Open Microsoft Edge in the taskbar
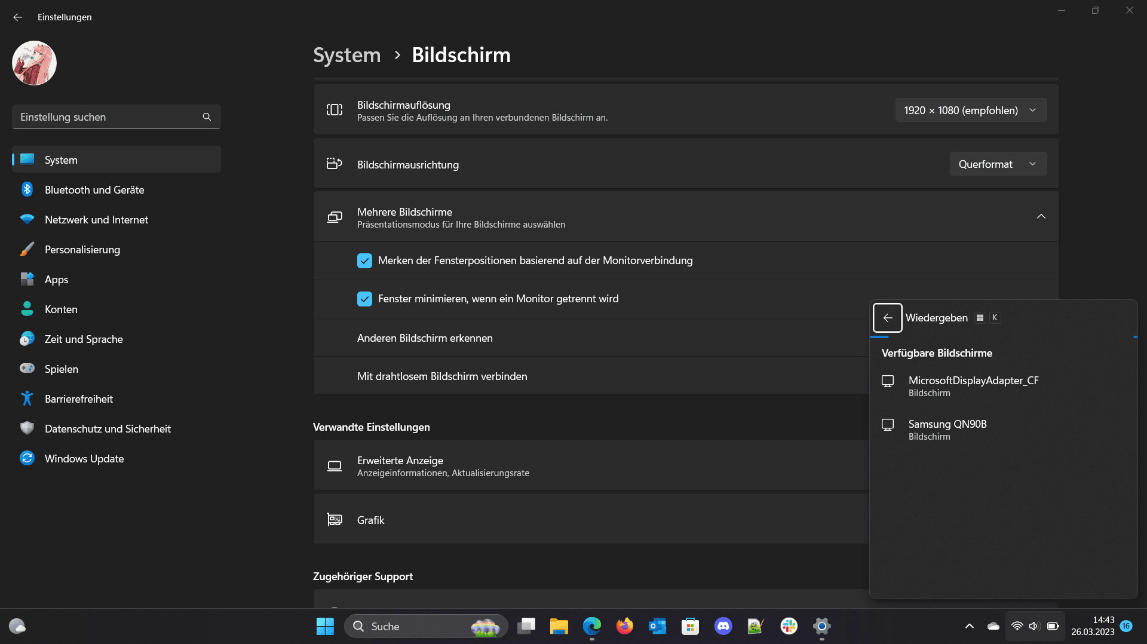Image resolution: width=1147 pixels, height=644 pixels. [591, 626]
